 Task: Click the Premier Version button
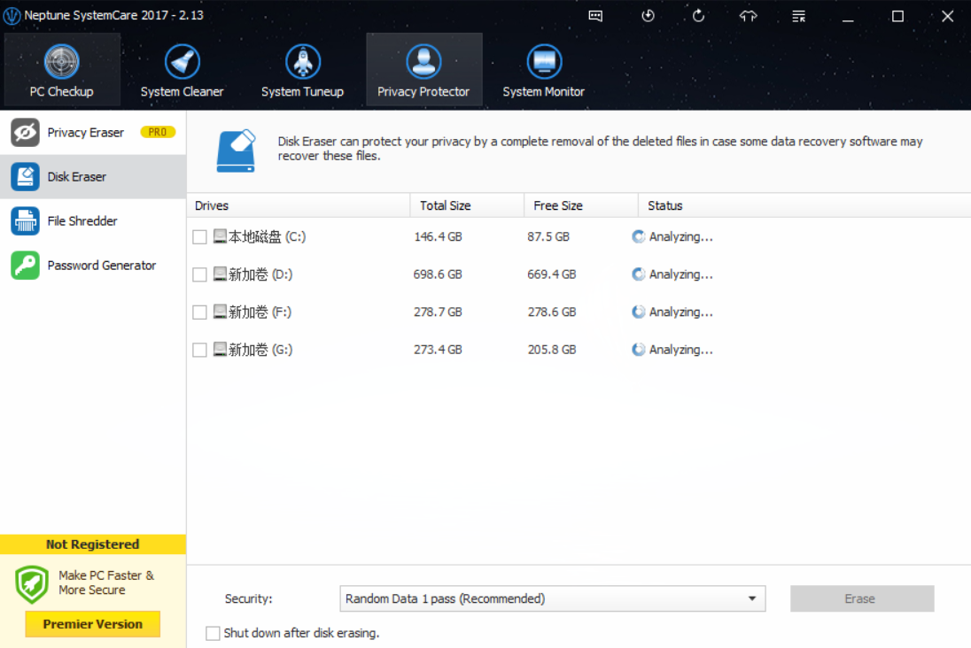pyautogui.click(x=93, y=624)
